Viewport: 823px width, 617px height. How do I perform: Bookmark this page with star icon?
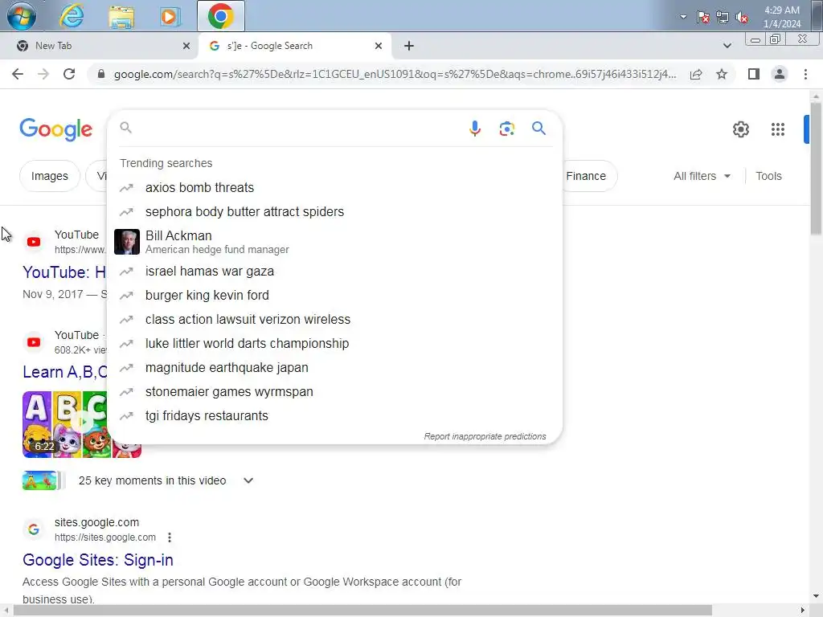[722, 74]
